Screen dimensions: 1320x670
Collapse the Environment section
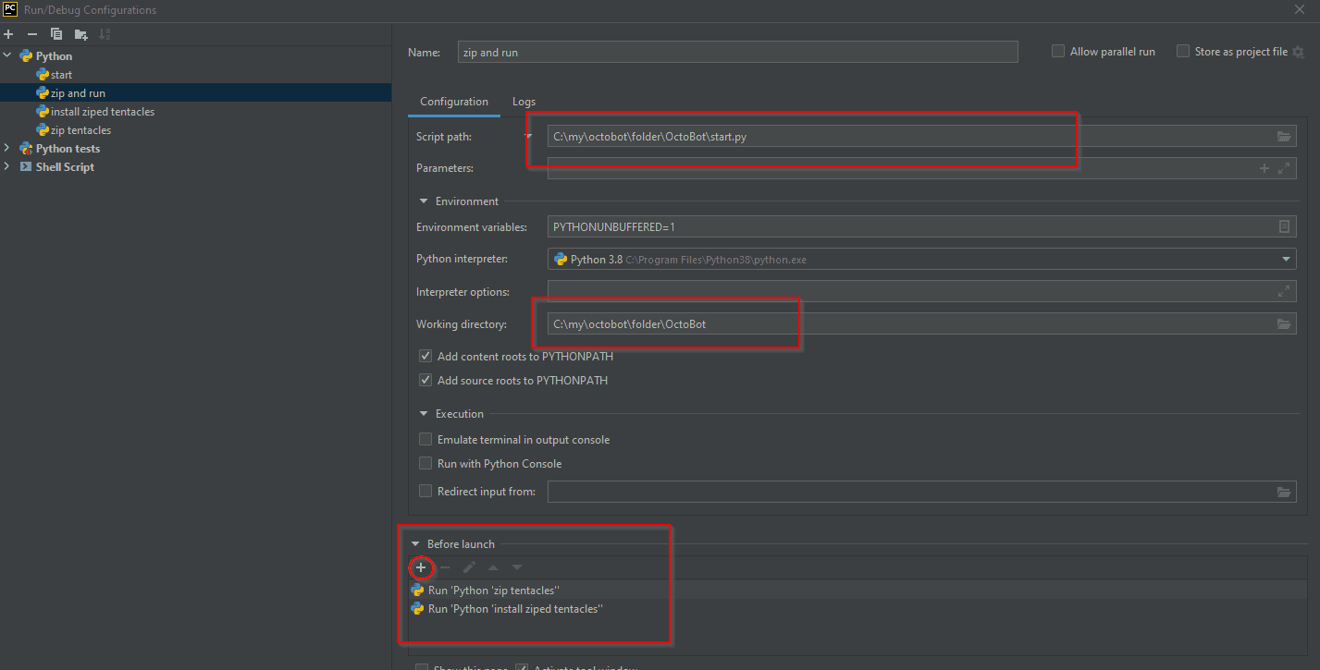[x=425, y=201]
